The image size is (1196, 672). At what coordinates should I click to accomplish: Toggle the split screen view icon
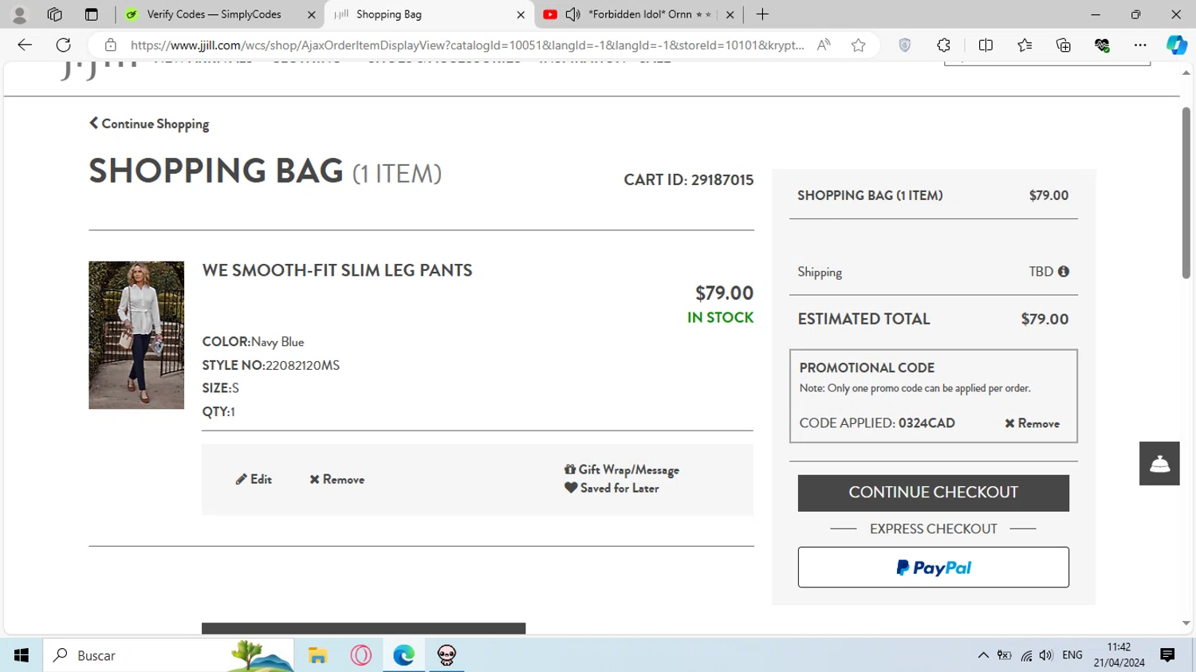[986, 45]
